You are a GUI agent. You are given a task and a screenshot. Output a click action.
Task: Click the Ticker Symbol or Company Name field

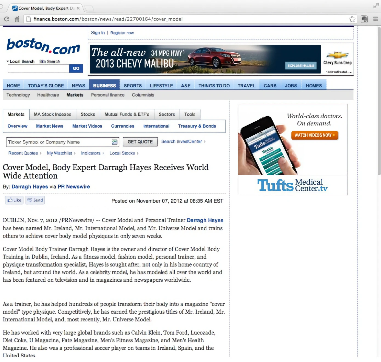coord(62,142)
